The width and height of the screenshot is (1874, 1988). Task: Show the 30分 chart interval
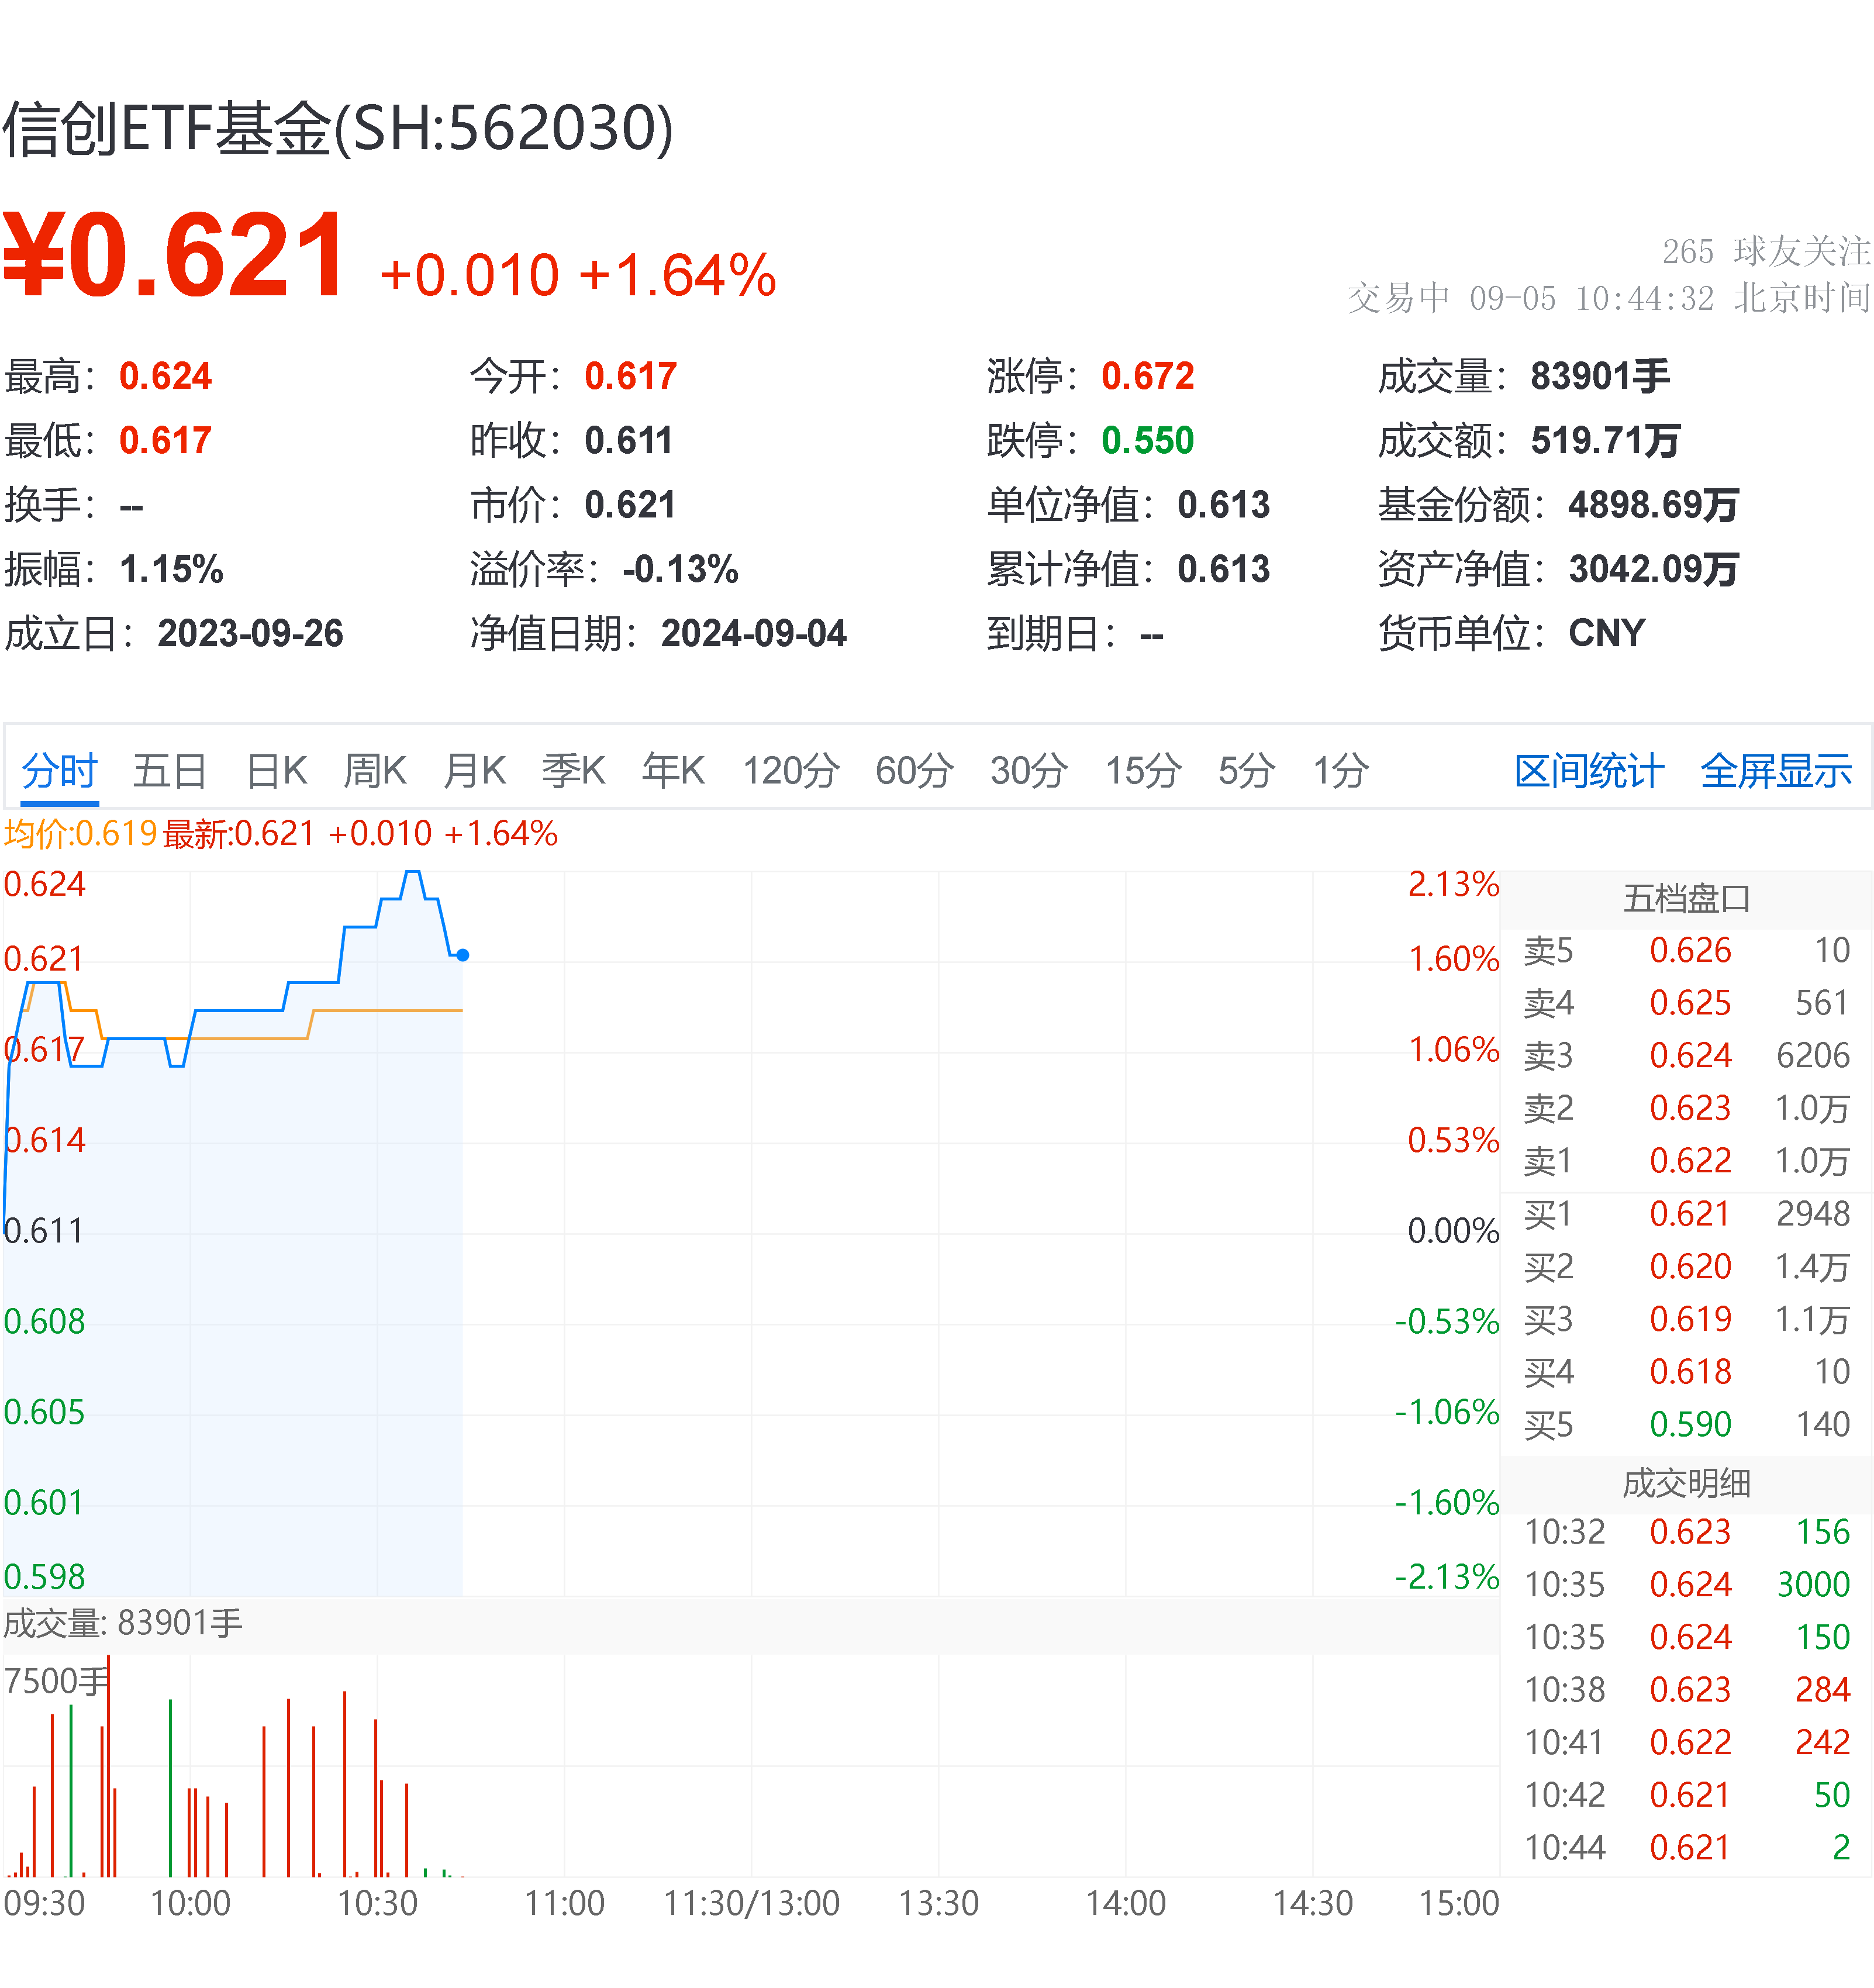pos(1029,771)
